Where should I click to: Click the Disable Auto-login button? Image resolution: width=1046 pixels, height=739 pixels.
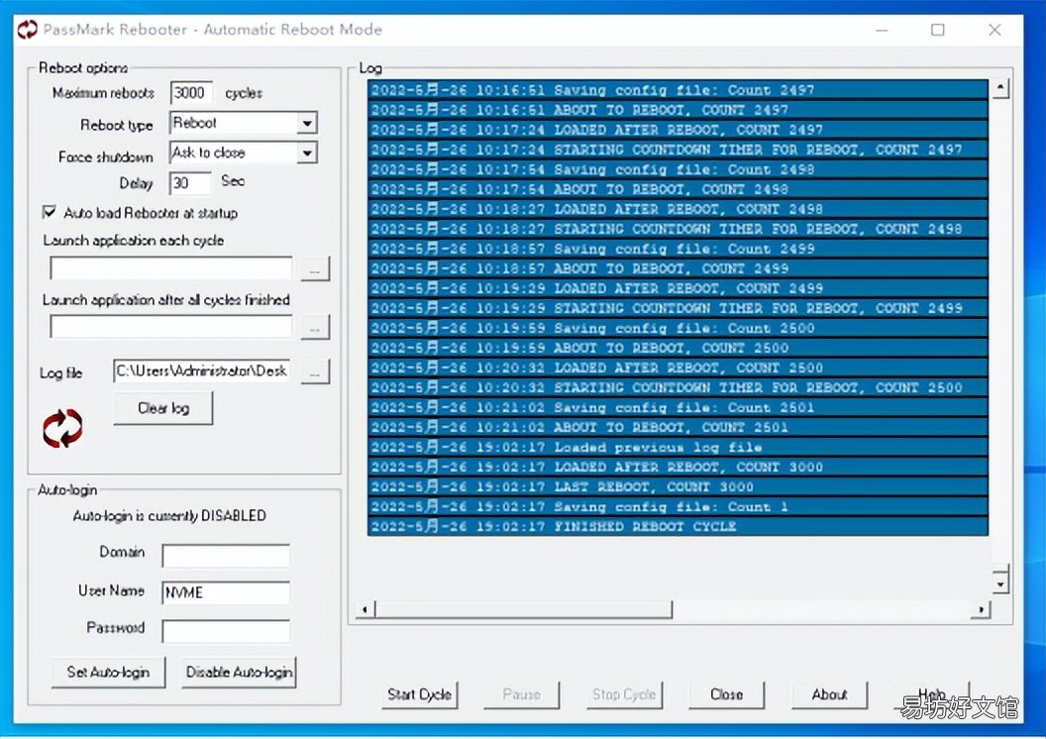click(239, 673)
